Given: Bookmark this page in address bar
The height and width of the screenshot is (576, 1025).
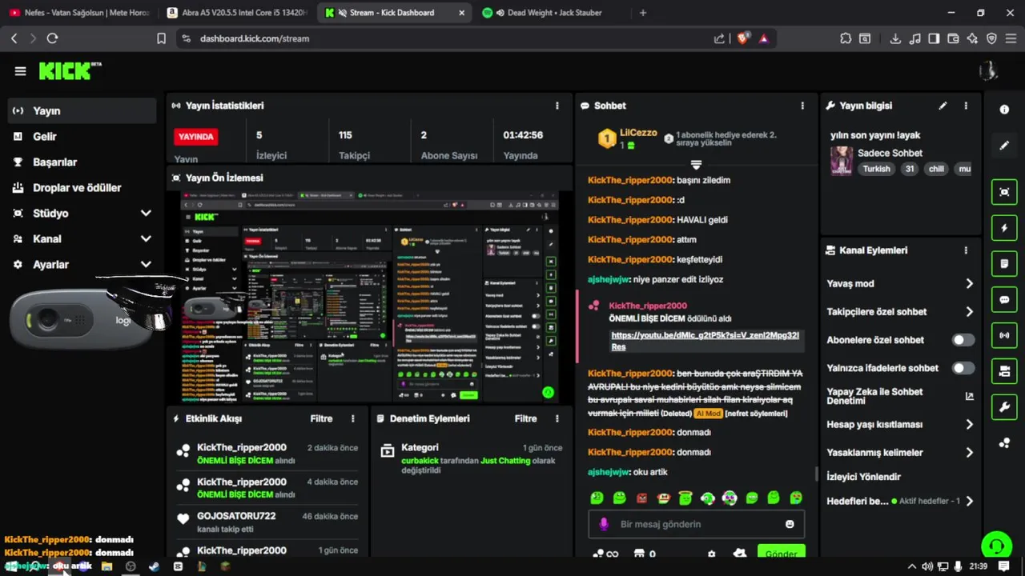Looking at the screenshot, I should pos(161,38).
